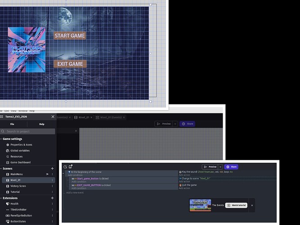Open Global variables

[x=20, y=150]
